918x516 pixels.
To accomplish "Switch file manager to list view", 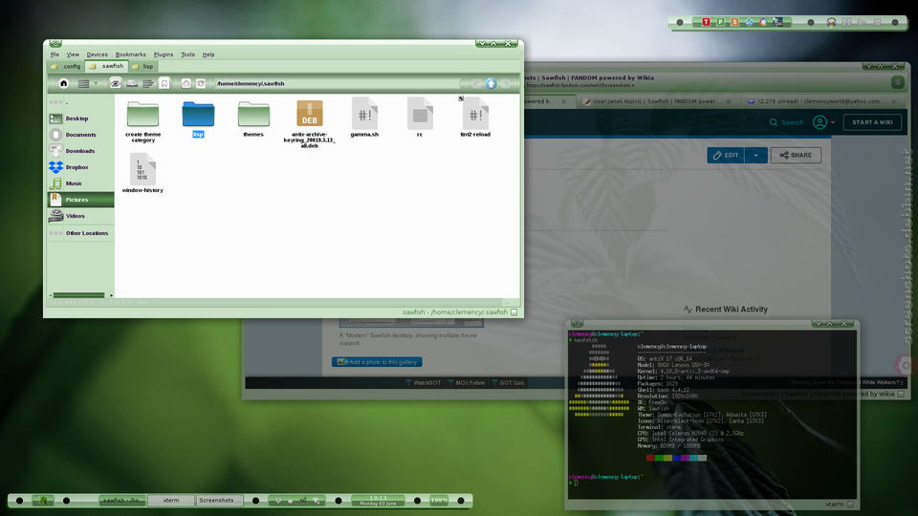I will 84,84.
